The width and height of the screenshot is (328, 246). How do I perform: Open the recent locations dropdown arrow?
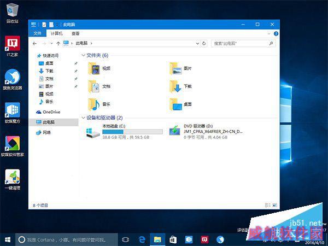coord(51,44)
